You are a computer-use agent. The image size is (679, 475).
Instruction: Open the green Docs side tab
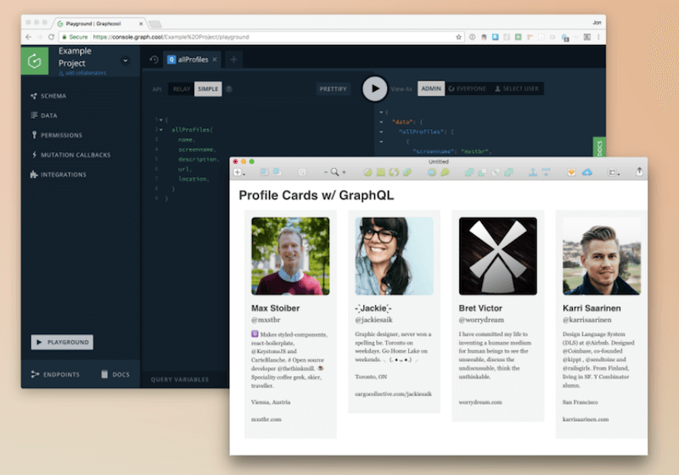click(x=599, y=147)
